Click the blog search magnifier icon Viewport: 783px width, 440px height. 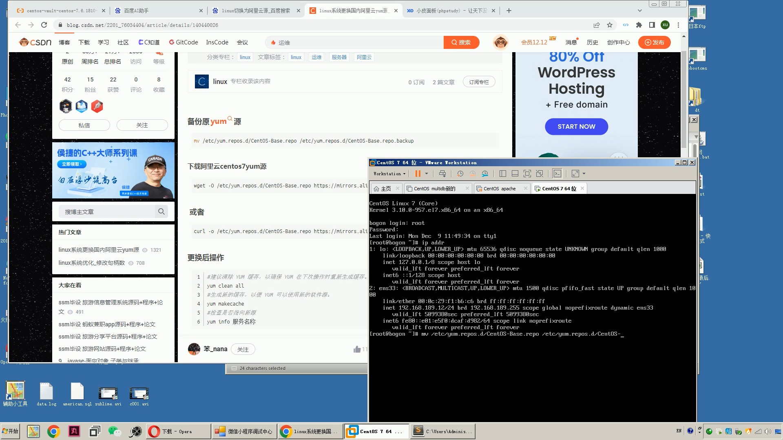161,211
